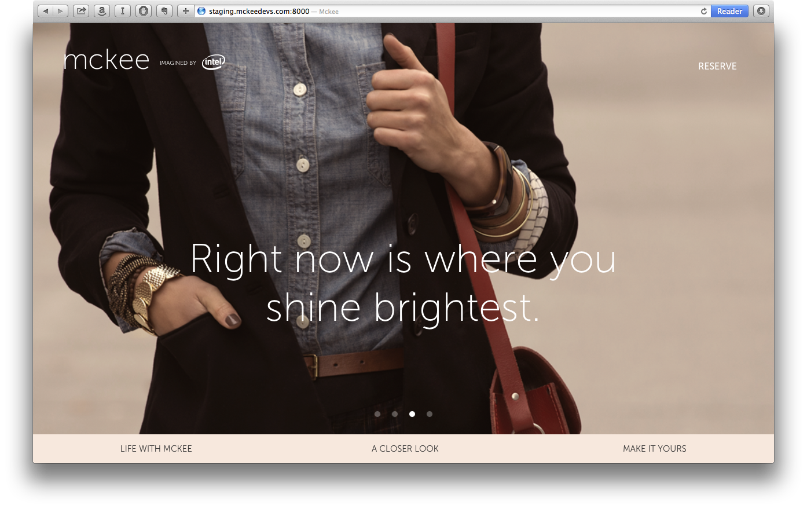Click the Intel logo next to mckee
Viewport: 807px width, 509px height.
(x=214, y=62)
